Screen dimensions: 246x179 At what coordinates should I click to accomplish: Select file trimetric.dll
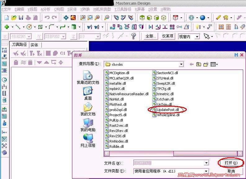pyautogui.click(x=163, y=94)
